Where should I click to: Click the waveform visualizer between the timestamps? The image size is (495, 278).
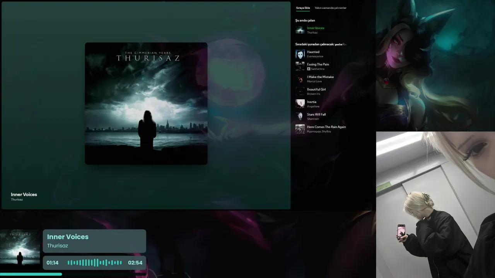95,263
